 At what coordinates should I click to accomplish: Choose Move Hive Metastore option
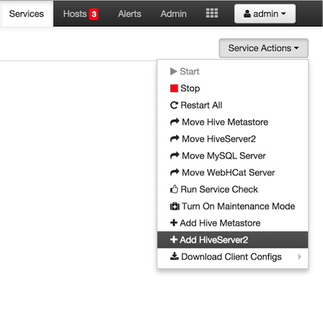[x=232, y=122]
